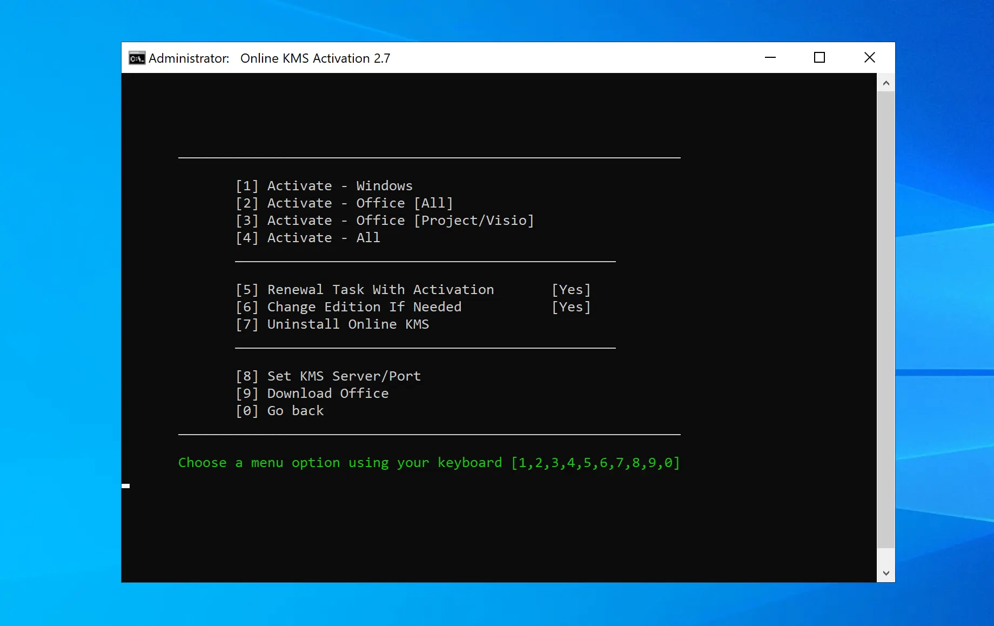Screen dimensions: 994x626
Task: Click 'Renewal Task With Activation' text
Action: coord(381,290)
